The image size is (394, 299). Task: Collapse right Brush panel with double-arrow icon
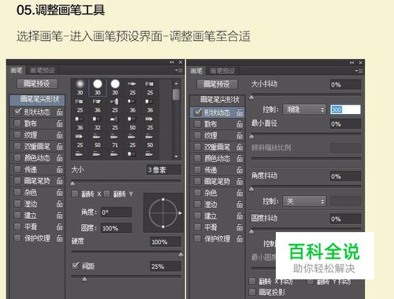(x=351, y=63)
